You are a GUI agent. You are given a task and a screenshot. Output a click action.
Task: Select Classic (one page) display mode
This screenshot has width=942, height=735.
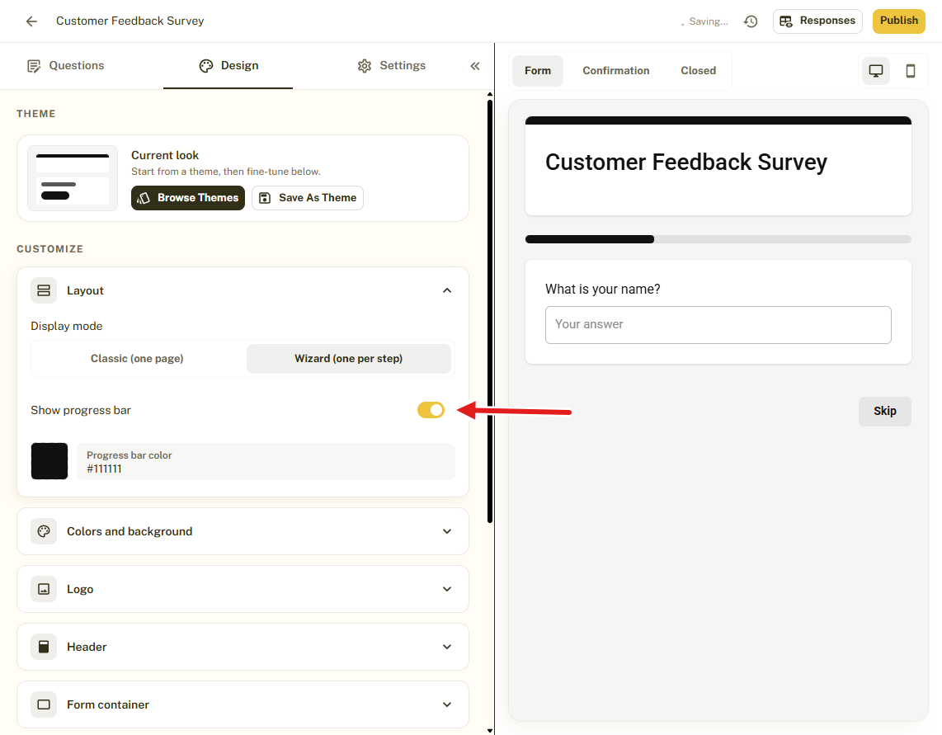[137, 359]
